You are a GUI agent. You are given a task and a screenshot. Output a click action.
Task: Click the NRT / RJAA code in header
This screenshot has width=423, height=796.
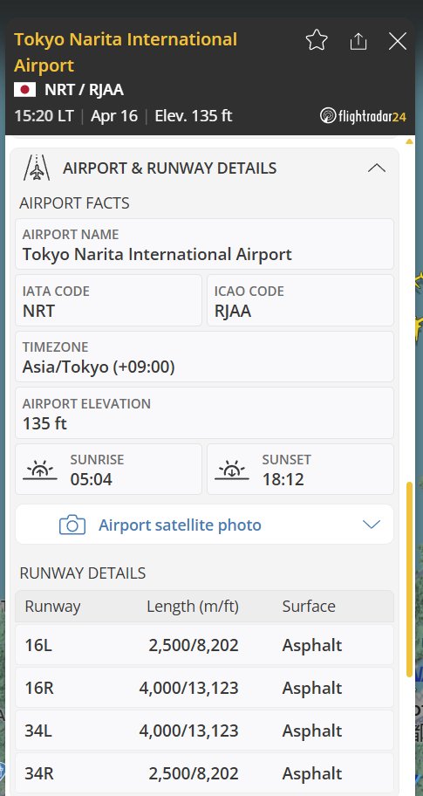pyautogui.click(x=85, y=90)
